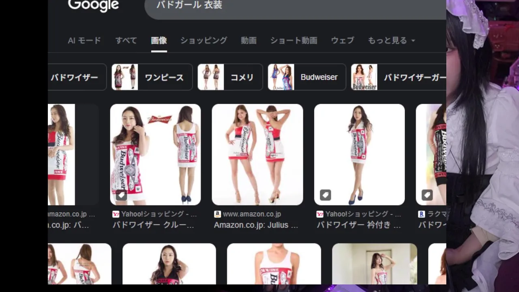Open the Budweiser chip thumbnail image
The image size is (519, 292).
coord(281,77)
